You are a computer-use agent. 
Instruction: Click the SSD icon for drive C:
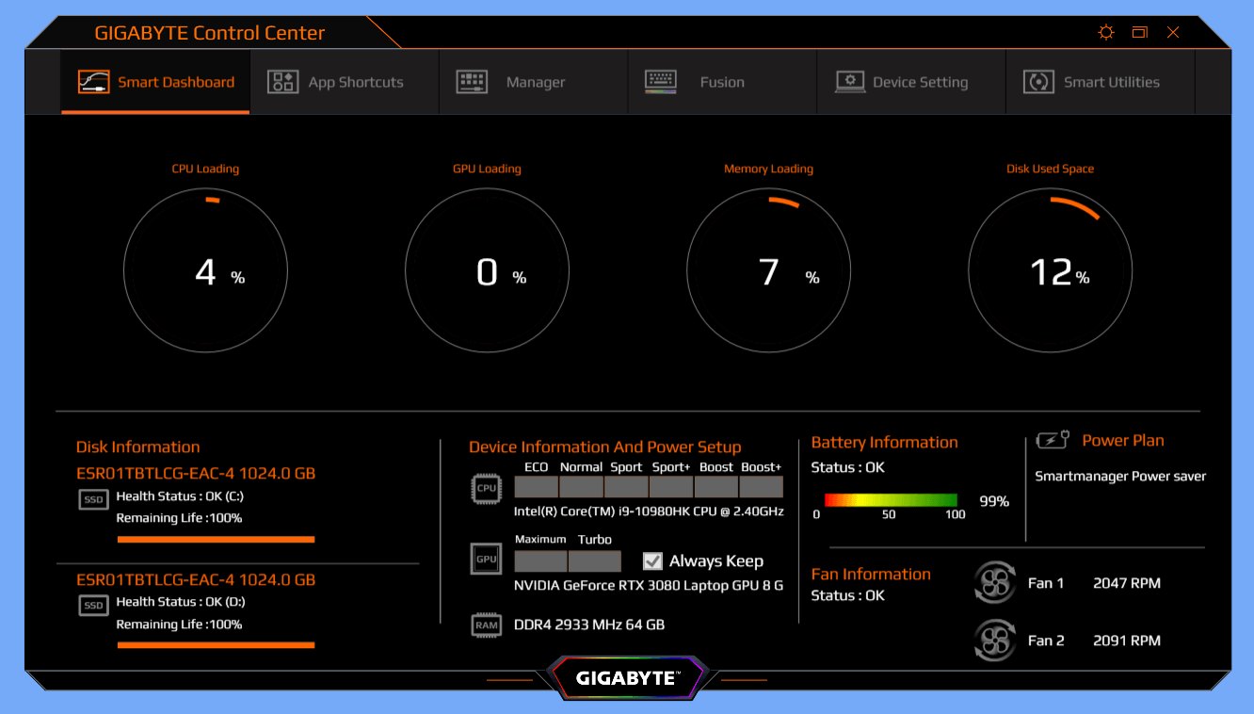point(94,500)
